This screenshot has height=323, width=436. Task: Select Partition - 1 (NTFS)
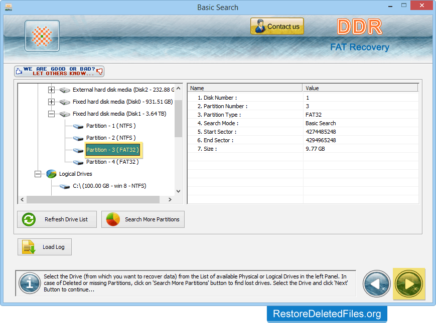pos(111,126)
